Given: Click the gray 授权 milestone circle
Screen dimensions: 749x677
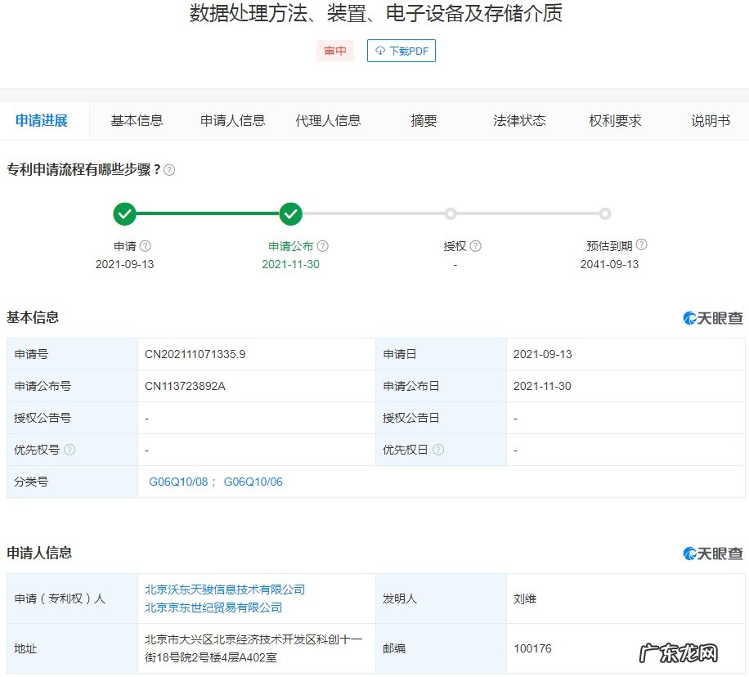Looking at the screenshot, I should tap(451, 213).
